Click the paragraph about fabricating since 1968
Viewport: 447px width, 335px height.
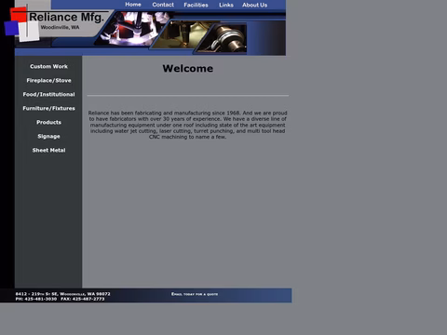click(x=188, y=125)
